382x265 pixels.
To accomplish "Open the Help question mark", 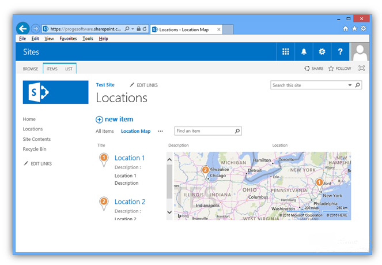I will 340,51.
